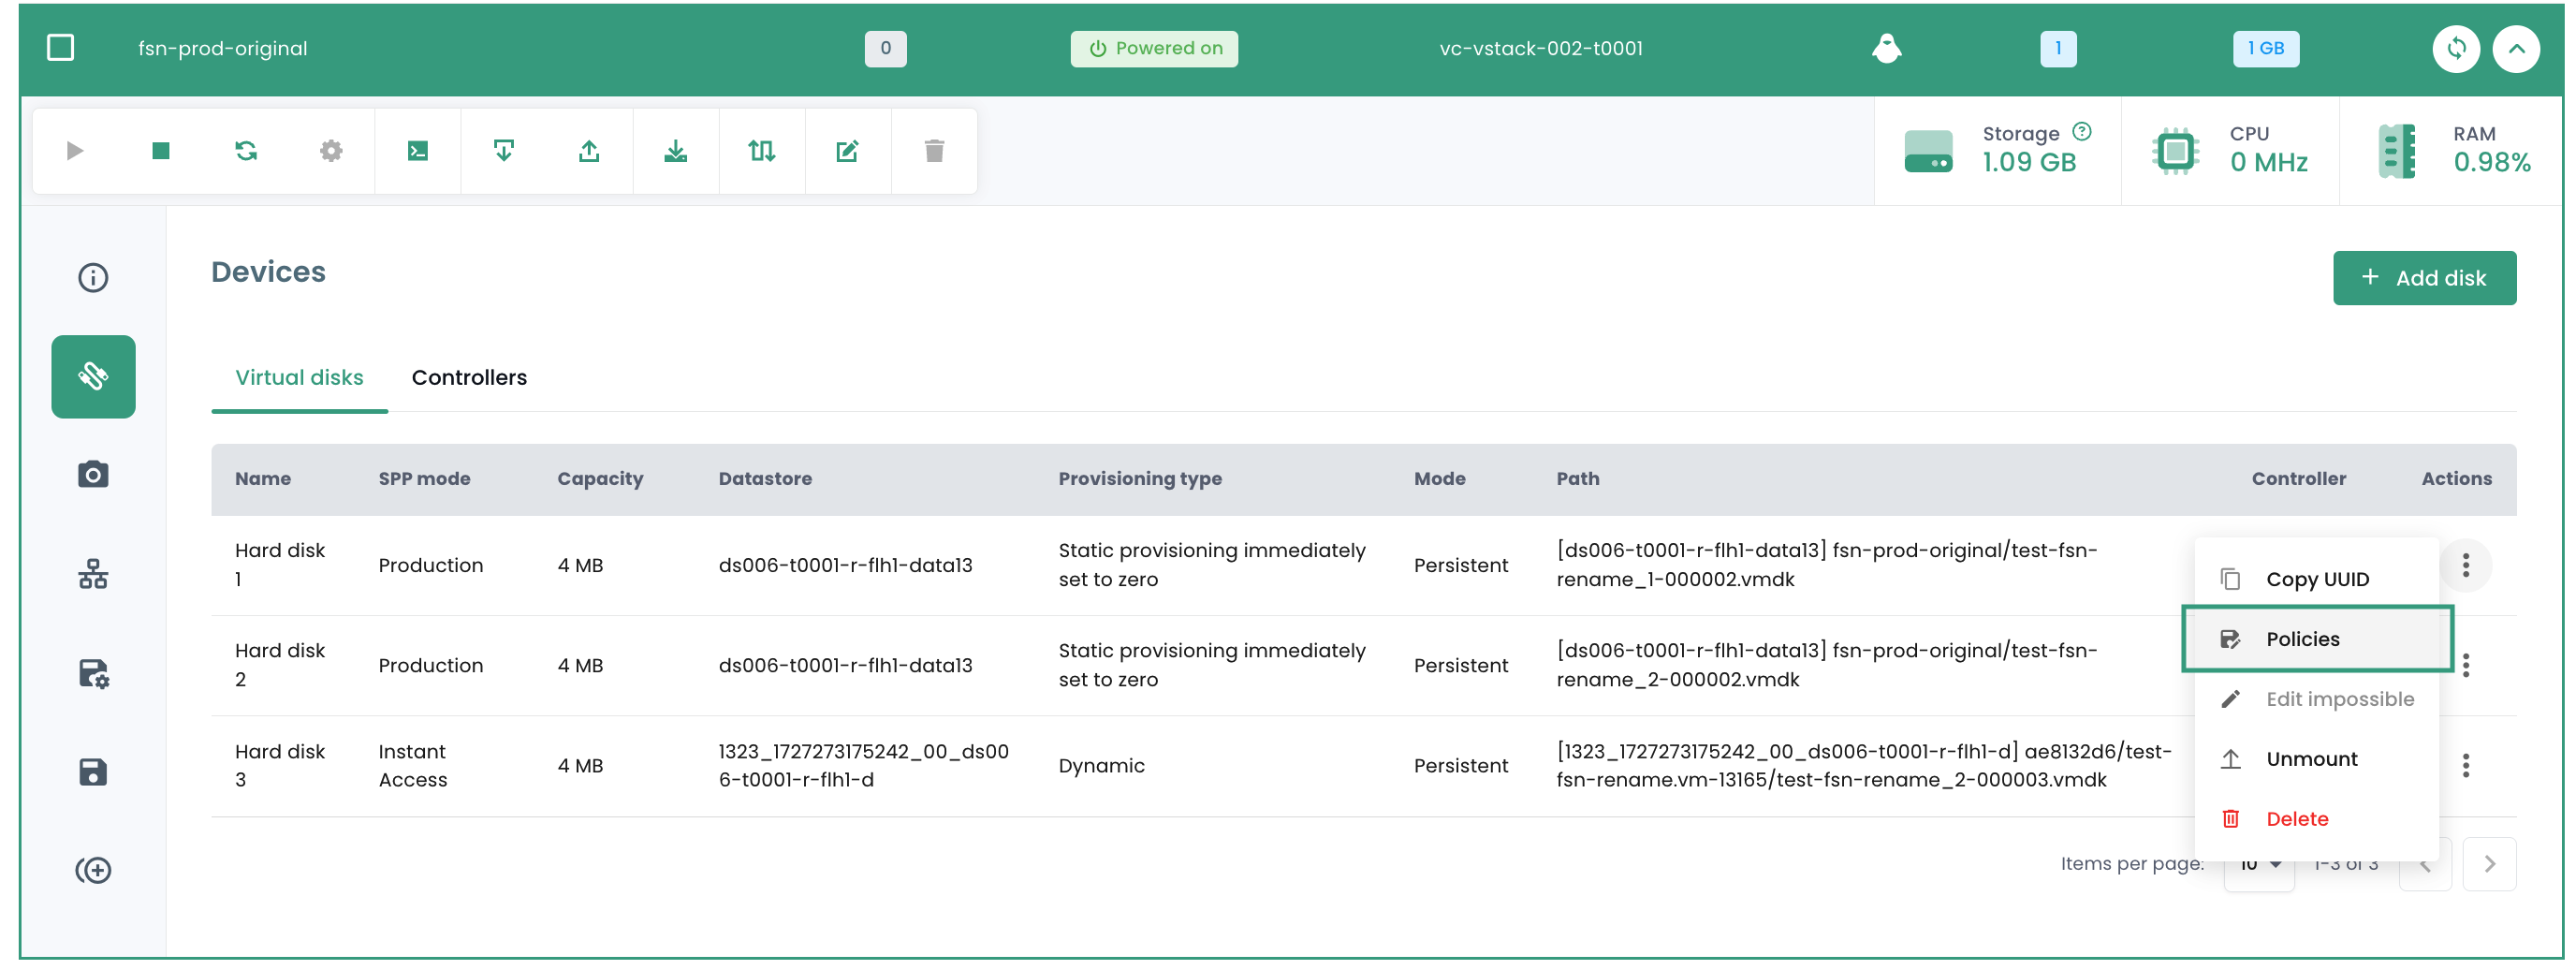Click the trash delete VM toolbar icon
Viewport: 2576px width, 970px height.
[x=934, y=151]
